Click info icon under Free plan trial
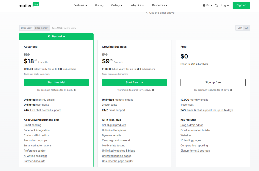This screenshot has width=259, height=171. pyautogui.click(x=231, y=90)
